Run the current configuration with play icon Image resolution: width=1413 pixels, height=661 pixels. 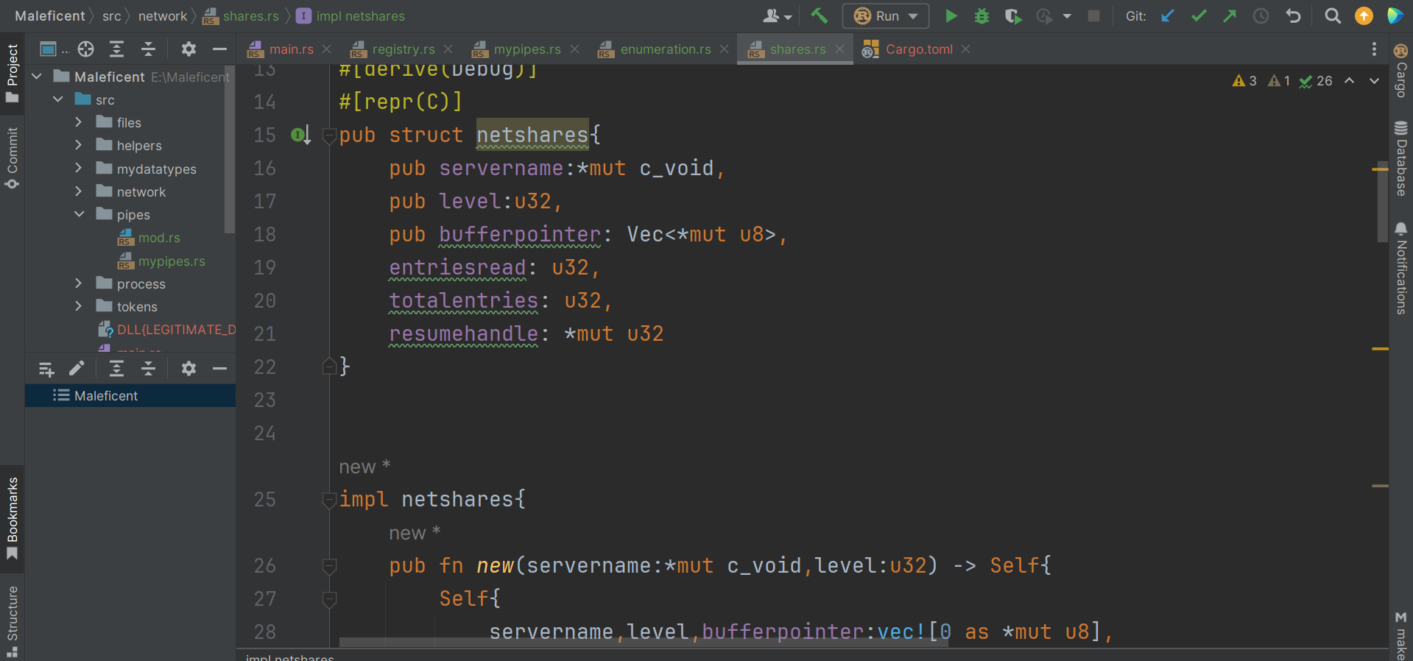[951, 15]
